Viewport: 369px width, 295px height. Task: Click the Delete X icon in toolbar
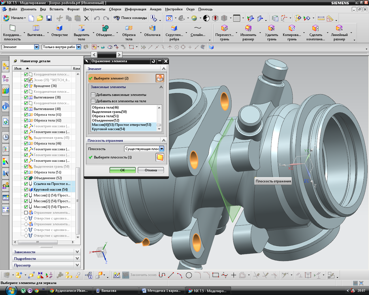tap(86, 18)
